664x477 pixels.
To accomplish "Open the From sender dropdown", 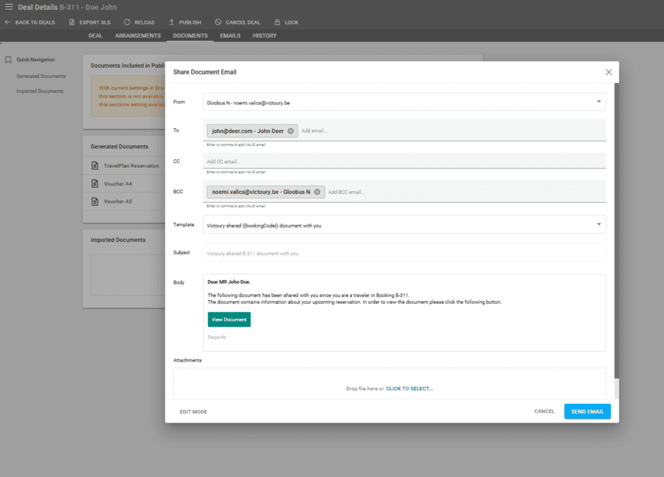I will coord(599,102).
